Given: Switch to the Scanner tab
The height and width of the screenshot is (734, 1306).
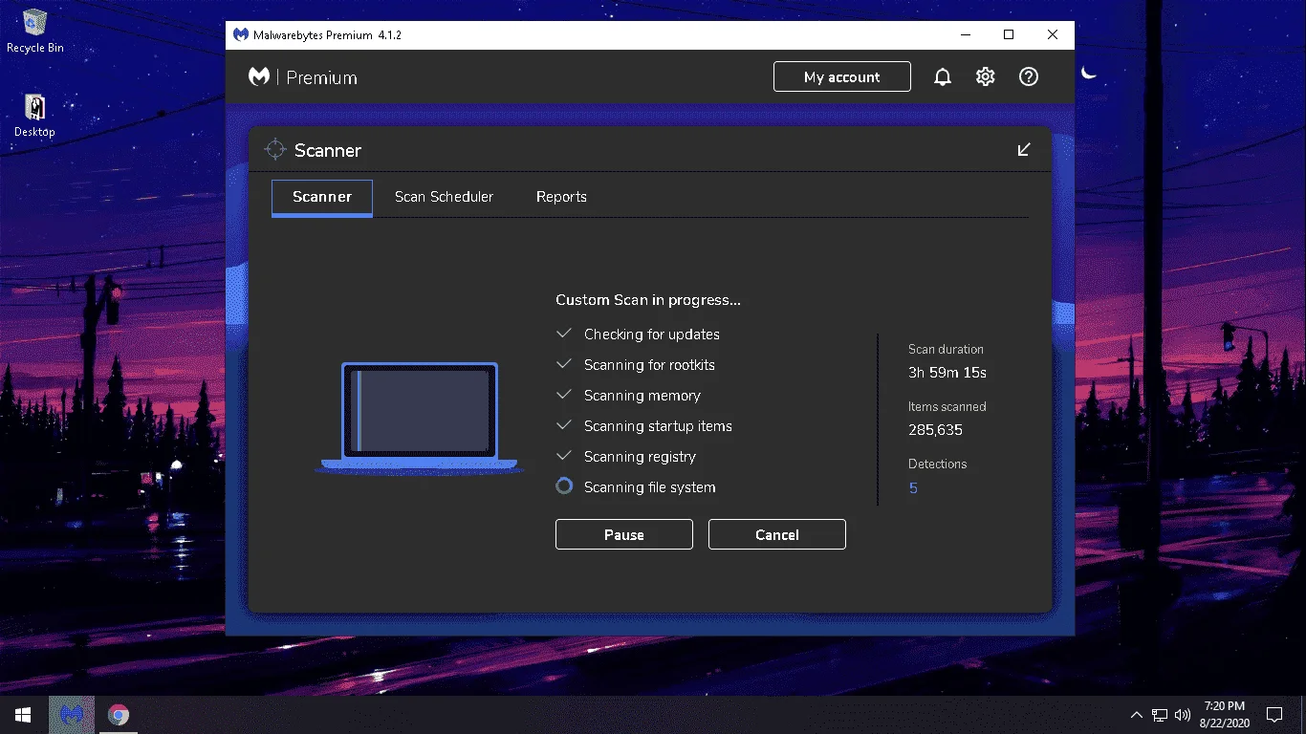Looking at the screenshot, I should (322, 197).
